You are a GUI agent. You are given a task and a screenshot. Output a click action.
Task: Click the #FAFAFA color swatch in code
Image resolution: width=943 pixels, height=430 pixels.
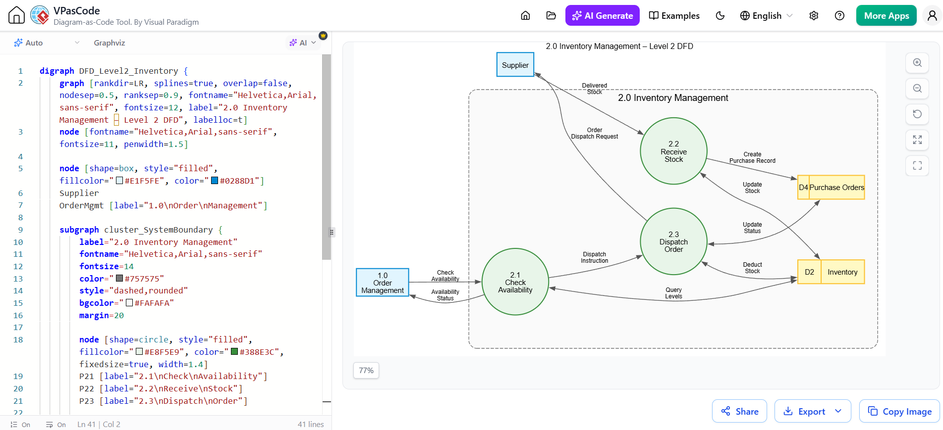(x=129, y=302)
